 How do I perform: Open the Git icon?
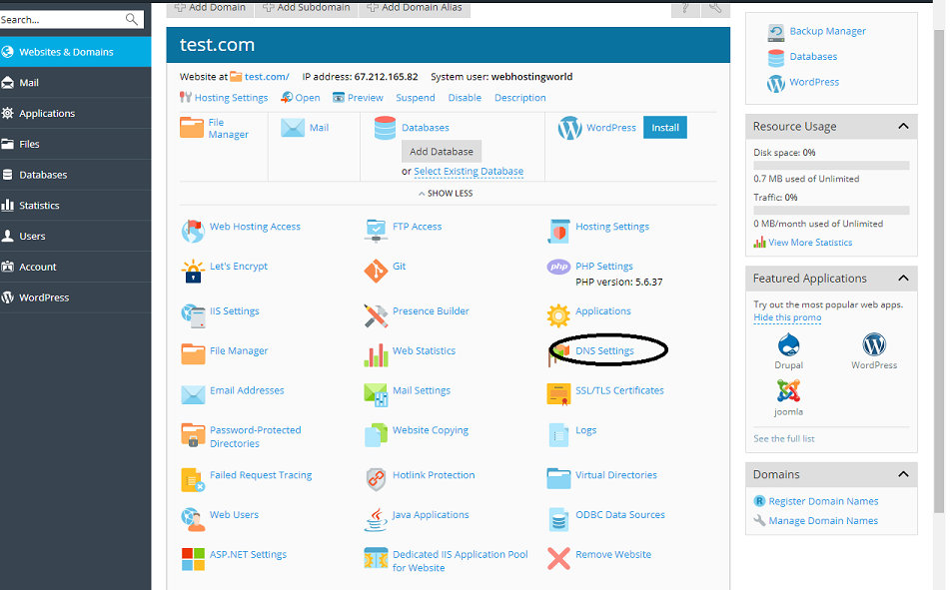[376, 272]
